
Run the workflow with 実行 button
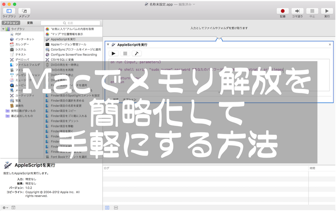pos(327,11)
